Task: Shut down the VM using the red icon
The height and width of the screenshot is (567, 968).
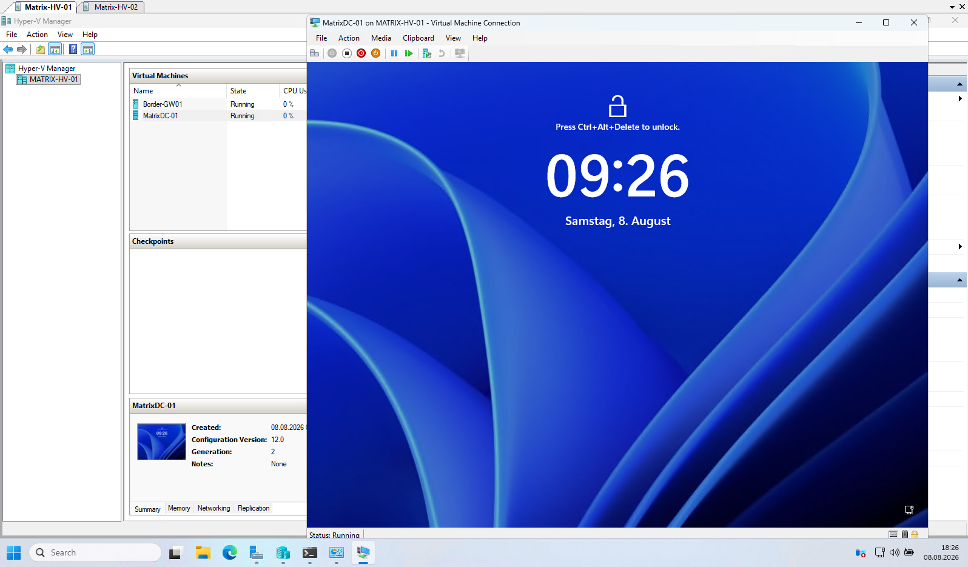Action: [361, 53]
